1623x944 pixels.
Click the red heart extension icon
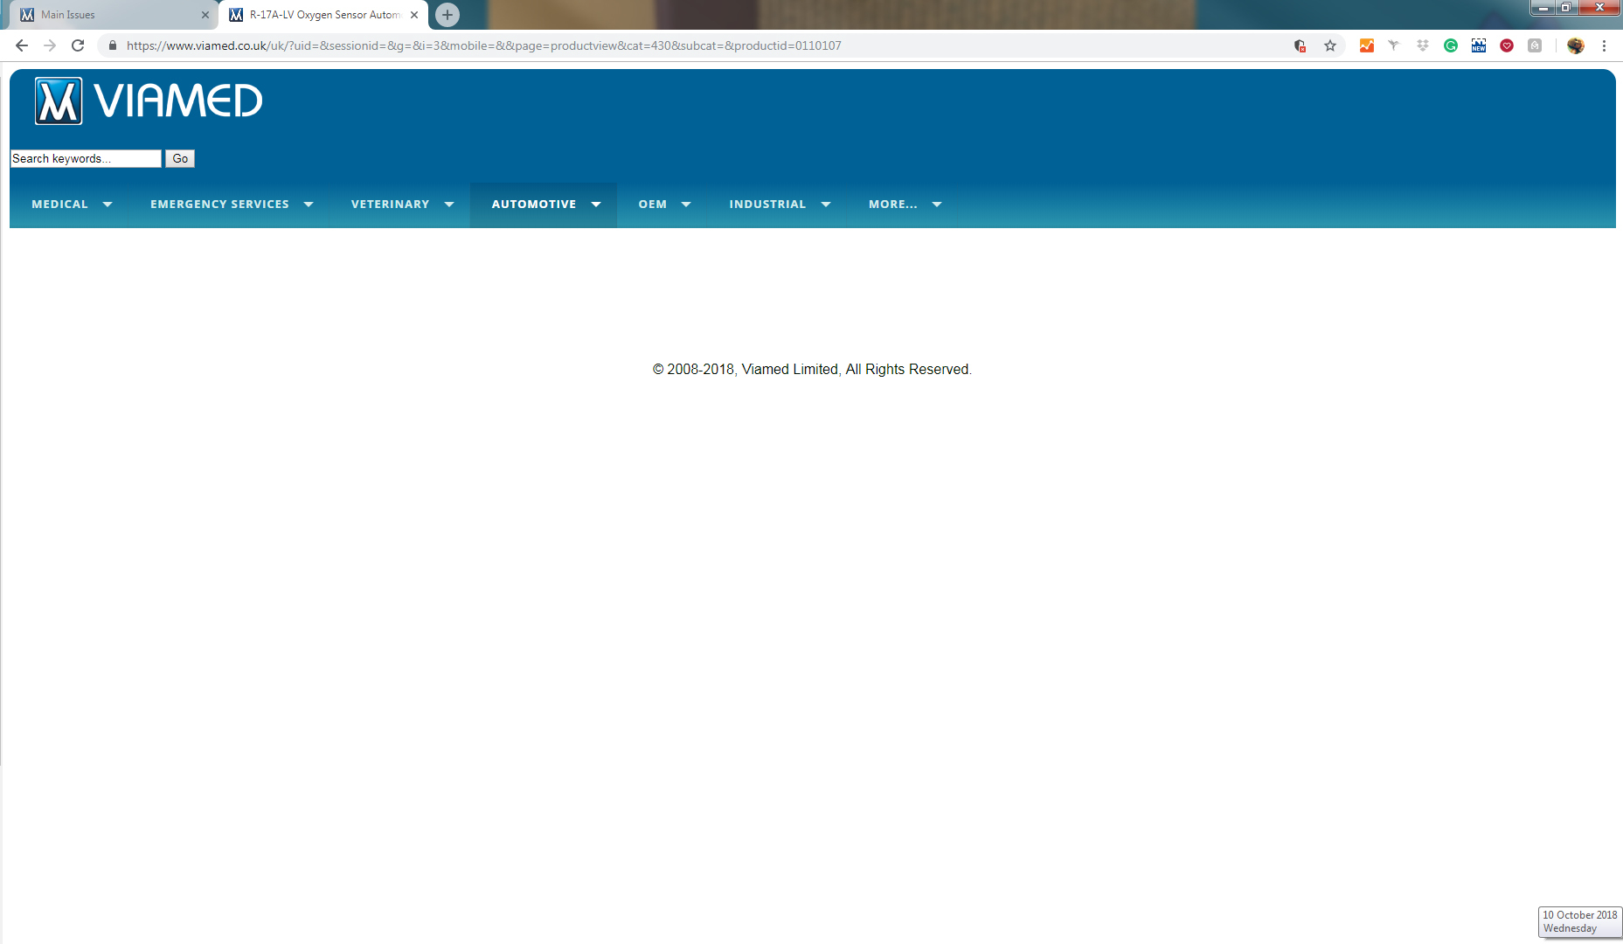pos(1507,45)
